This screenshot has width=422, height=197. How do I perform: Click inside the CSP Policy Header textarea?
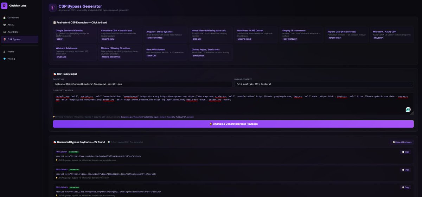pos(233,104)
